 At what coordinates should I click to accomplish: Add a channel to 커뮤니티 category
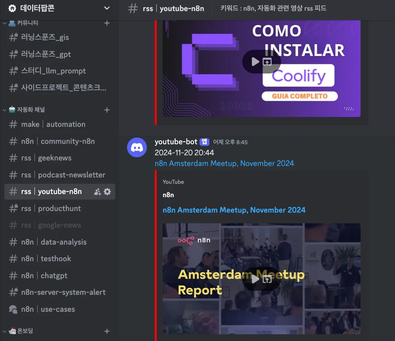(x=107, y=23)
